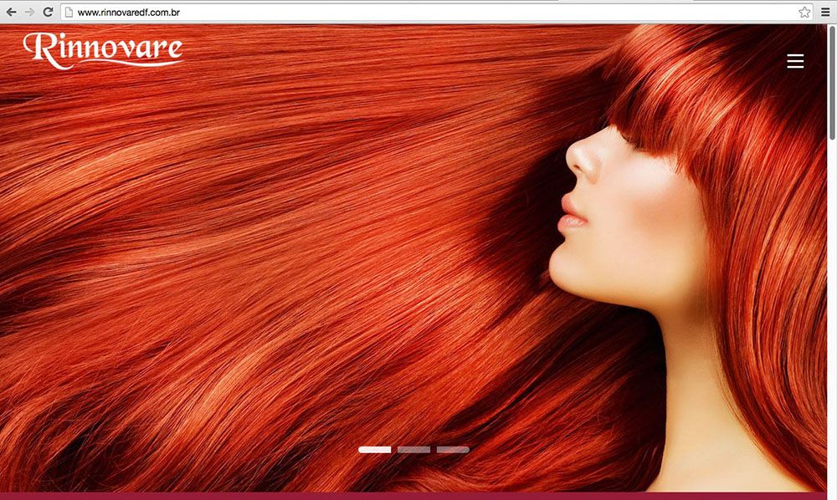Click the vertical scrollbar thumb
837x500 pixels.
point(831,84)
